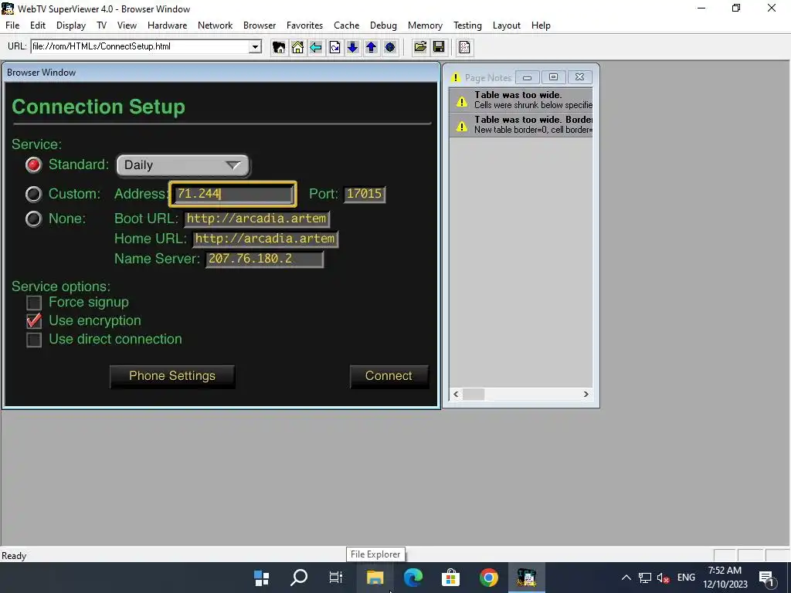Click the blue down arrow toolbar icon
Viewport: 791px width, 593px height.
(x=352, y=47)
